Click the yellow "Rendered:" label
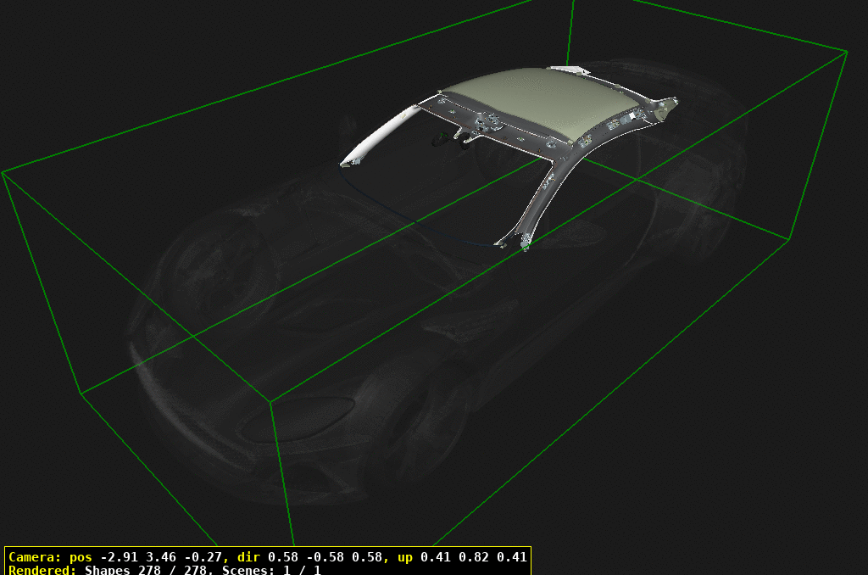Viewport: 868px width, 575px height. [x=44, y=570]
